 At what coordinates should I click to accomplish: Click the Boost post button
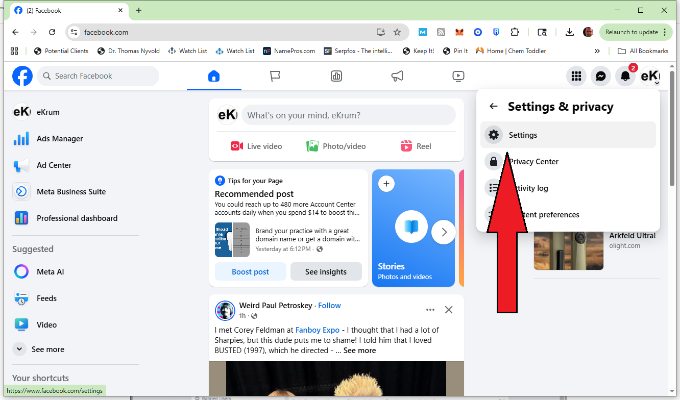[250, 271]
